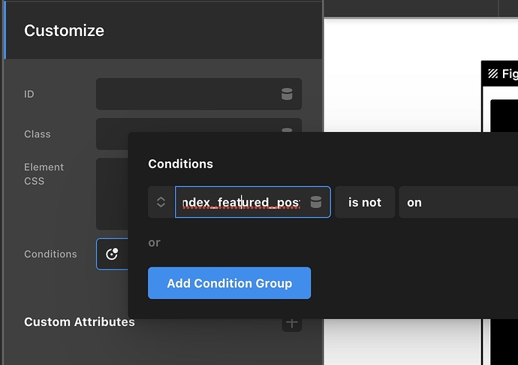The image size is (518, 365).
Task: Click the Conditions popup title
Action: click(x=180, y=164)
